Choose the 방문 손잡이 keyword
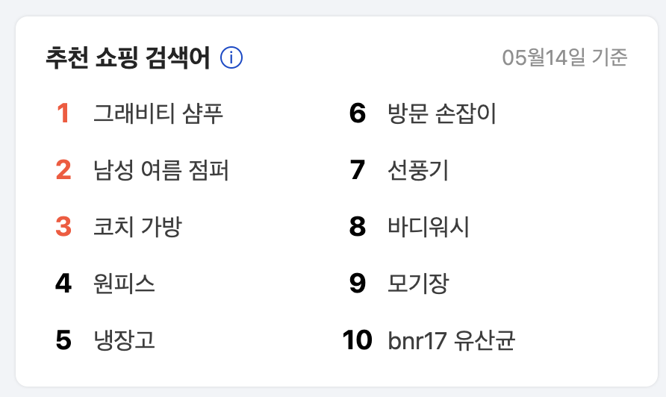The image size is (666, 397). click(x=442, y=113)
